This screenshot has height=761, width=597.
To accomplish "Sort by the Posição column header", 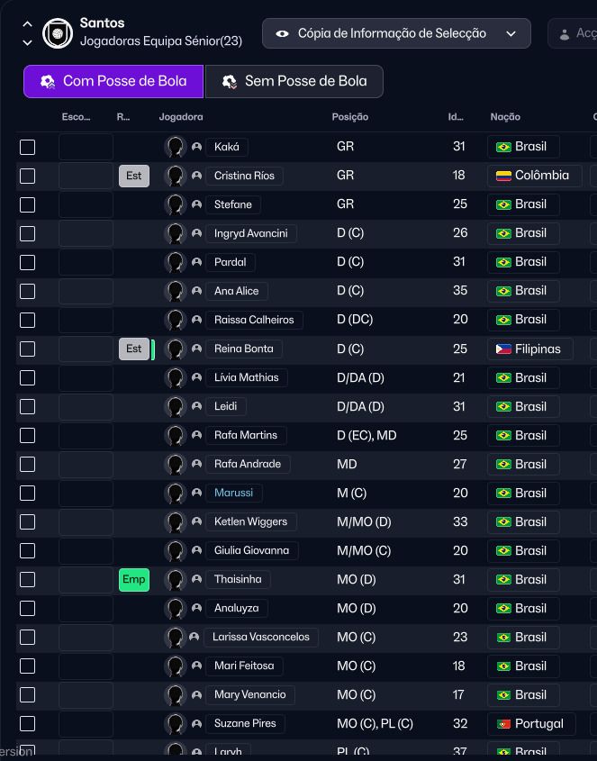I will 350,117.
